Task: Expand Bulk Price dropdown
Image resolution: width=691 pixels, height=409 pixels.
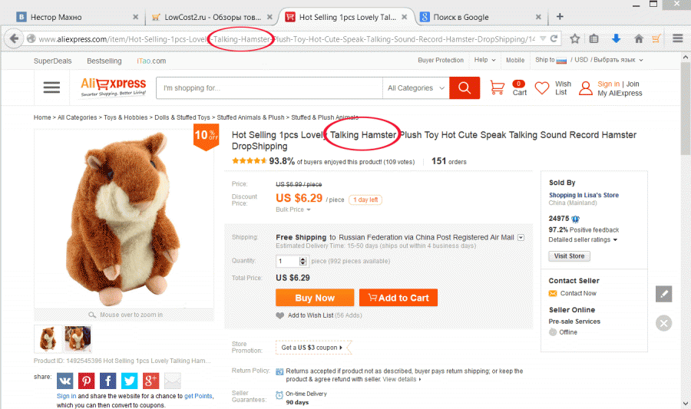Action: pyautogui.click(x=293, y=209)
